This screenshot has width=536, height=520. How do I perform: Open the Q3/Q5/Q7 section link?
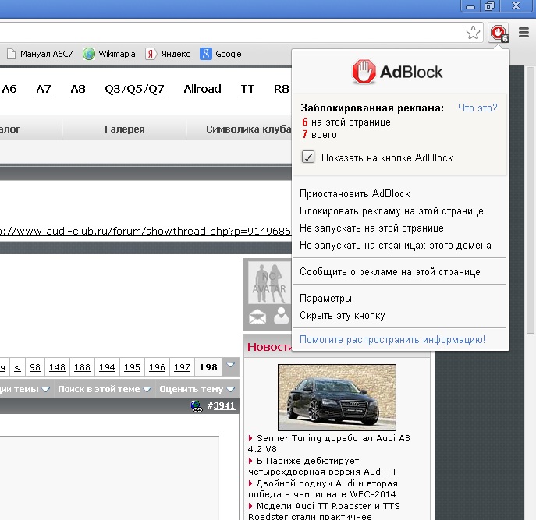134,89
